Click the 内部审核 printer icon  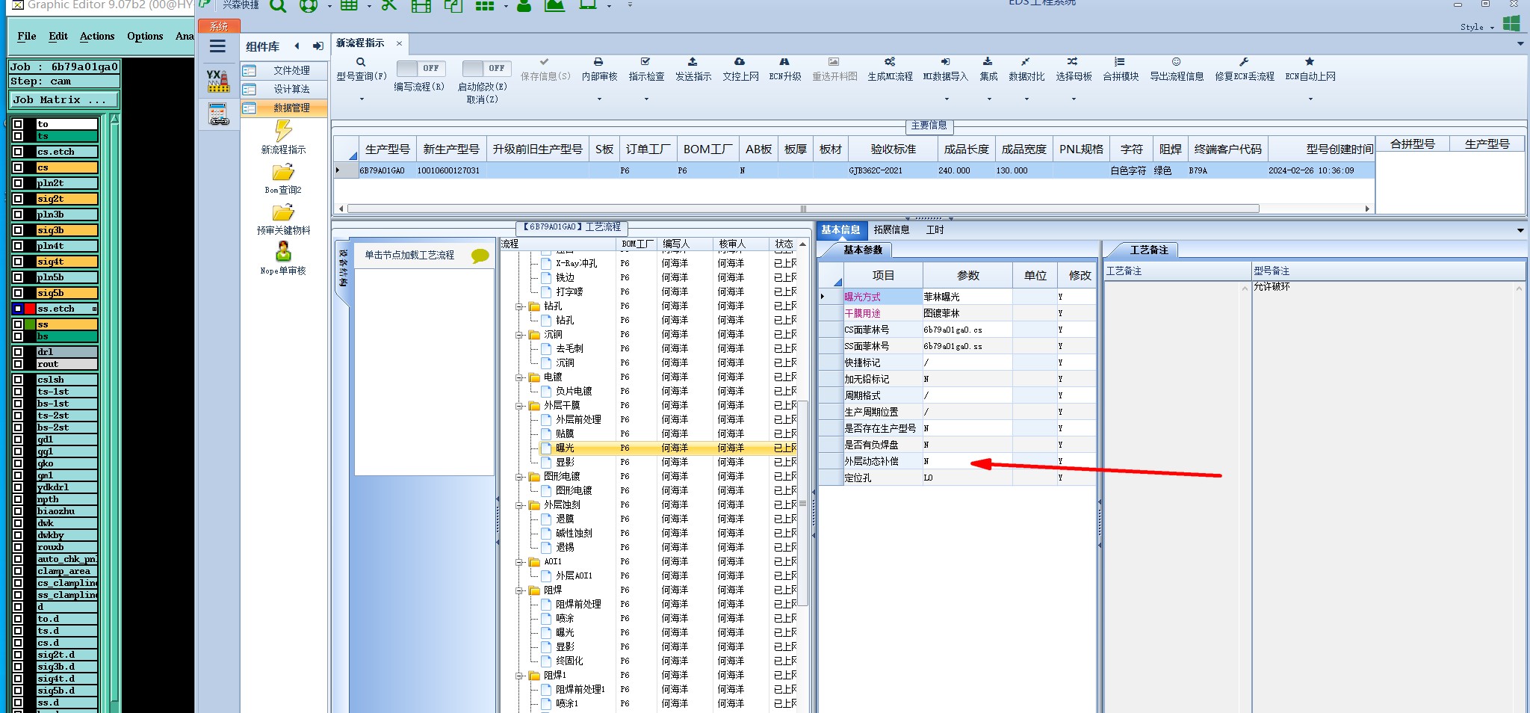(598, 62)
